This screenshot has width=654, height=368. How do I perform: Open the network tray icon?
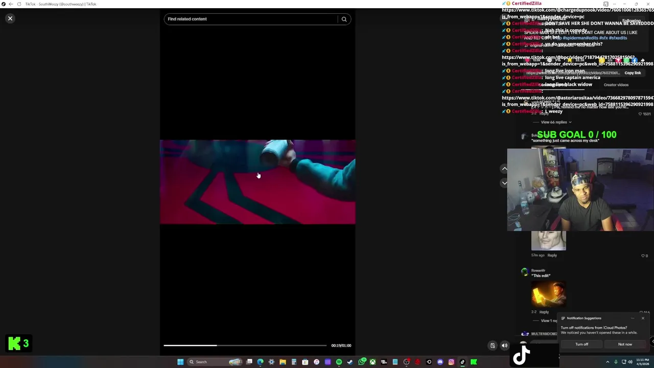624,362
